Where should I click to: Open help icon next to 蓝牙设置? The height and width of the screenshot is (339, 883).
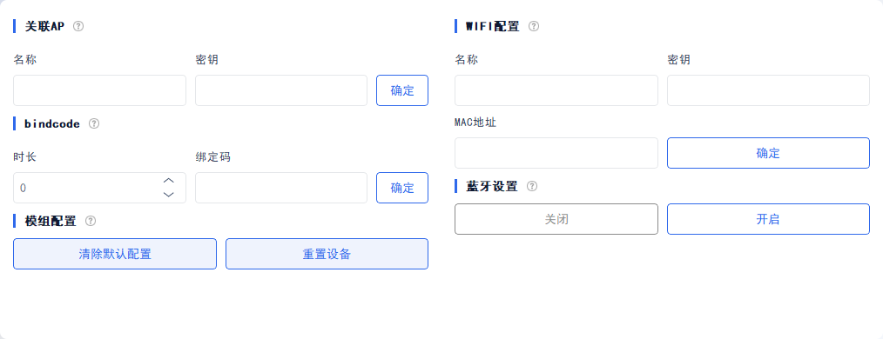click(x=531, y=186)
